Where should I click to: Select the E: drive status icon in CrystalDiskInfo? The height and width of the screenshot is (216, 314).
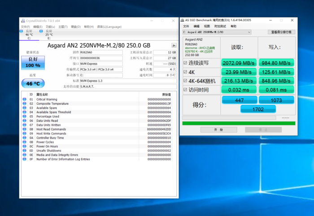pos(41,31)
